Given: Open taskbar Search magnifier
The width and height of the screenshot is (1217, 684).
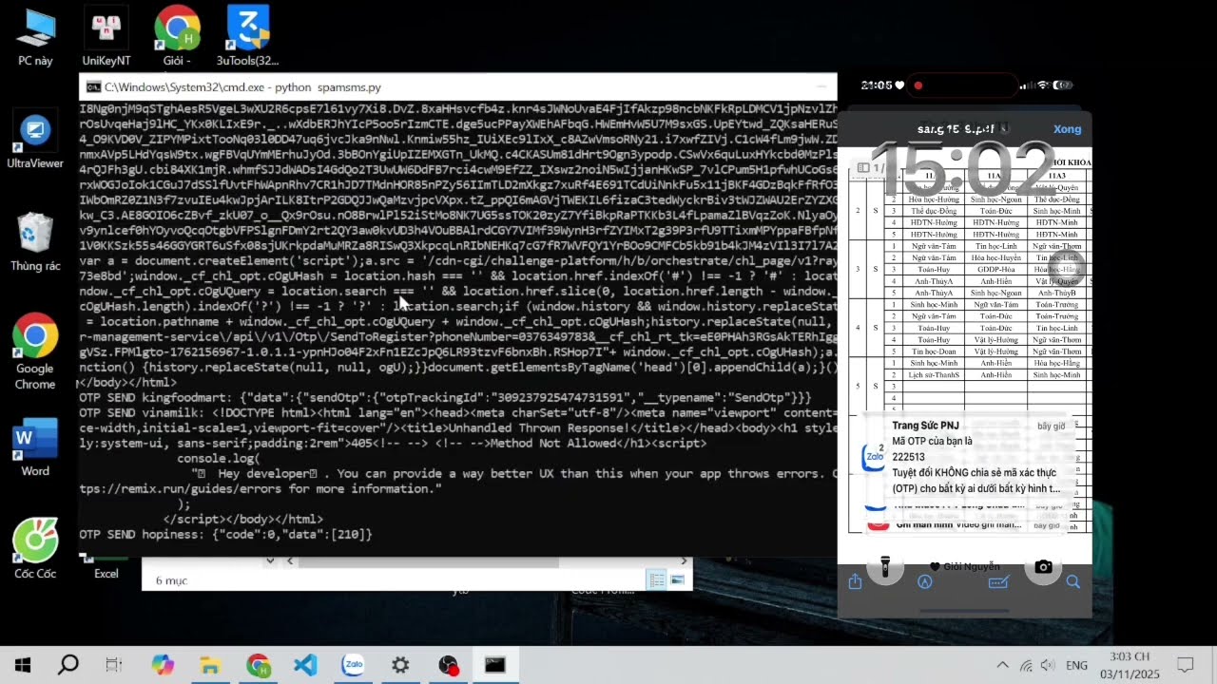Looking at the screenshot, I should (68, 665).
